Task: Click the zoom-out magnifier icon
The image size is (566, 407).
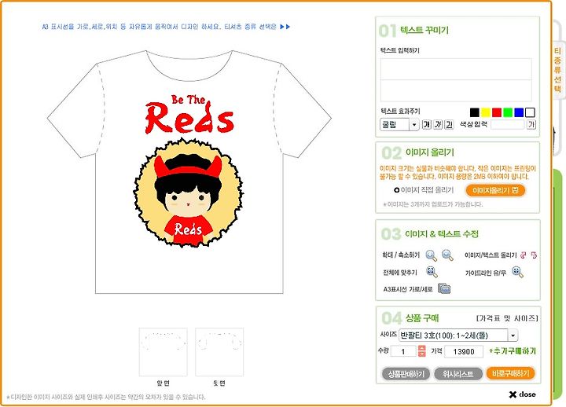Action: 447,255
